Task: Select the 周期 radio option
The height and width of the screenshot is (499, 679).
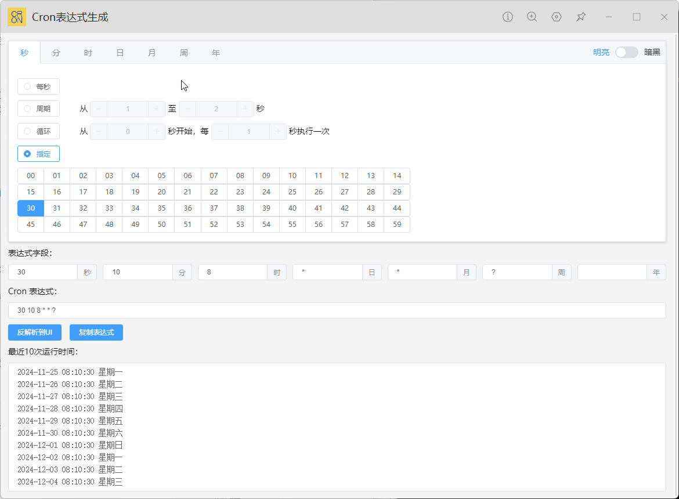Action: click(x=38, y=109)
